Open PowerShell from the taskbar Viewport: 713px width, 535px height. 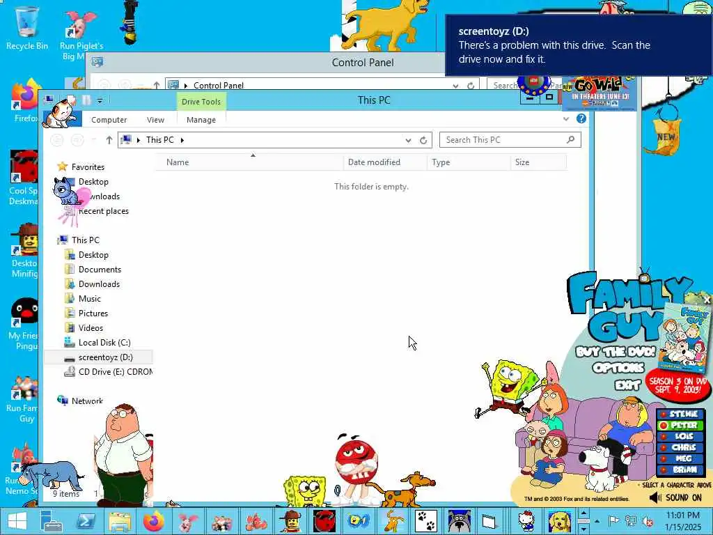[86, 521]
